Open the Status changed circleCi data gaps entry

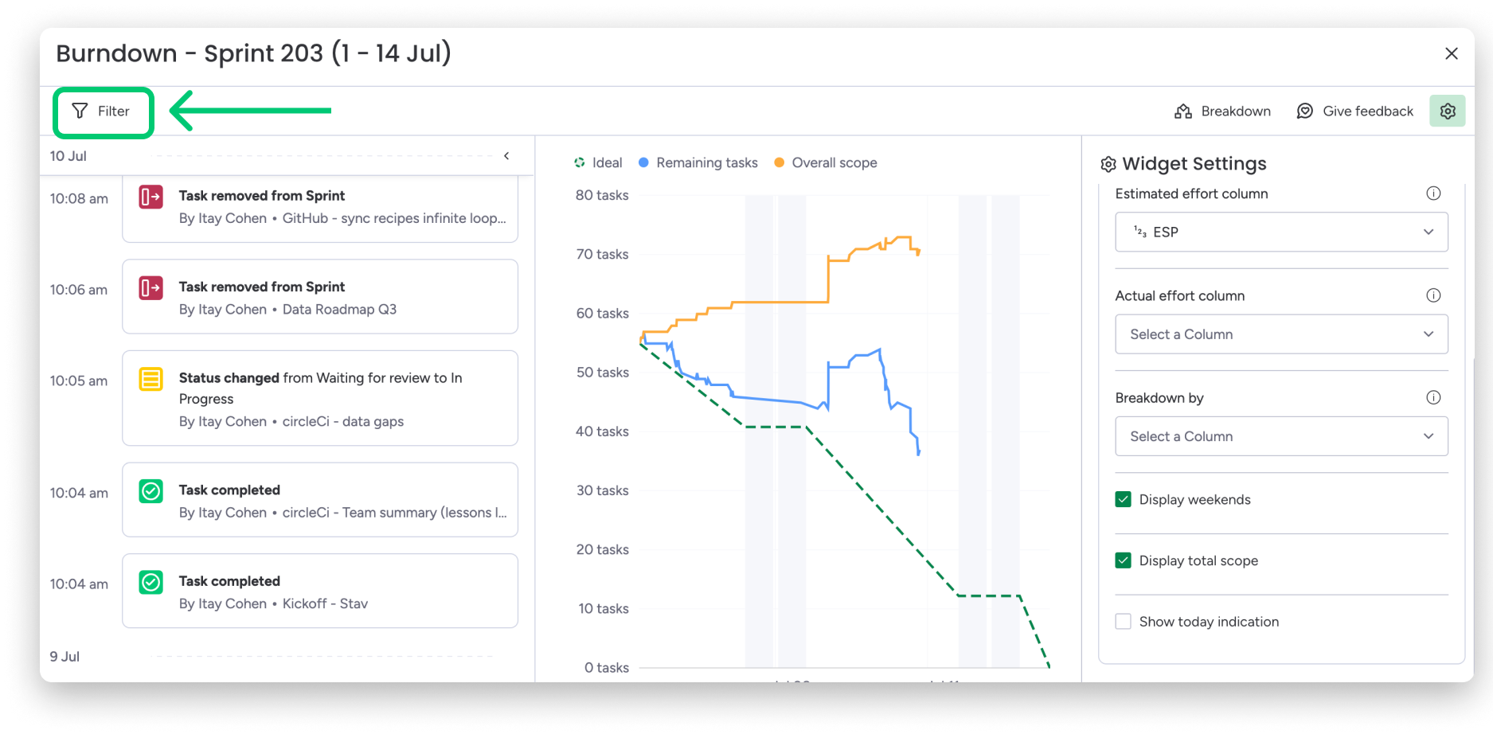tap(320, 398)
